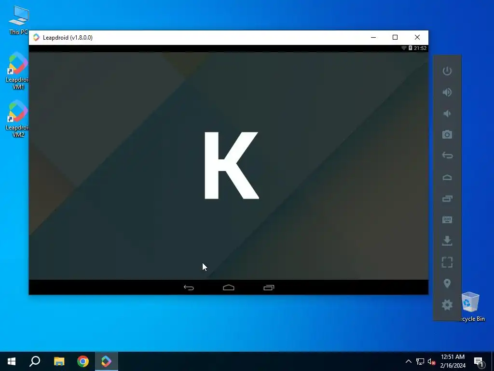494x371 pixels.
Task: Lower volume with the volume down icon
Action: tap(447, 114)
